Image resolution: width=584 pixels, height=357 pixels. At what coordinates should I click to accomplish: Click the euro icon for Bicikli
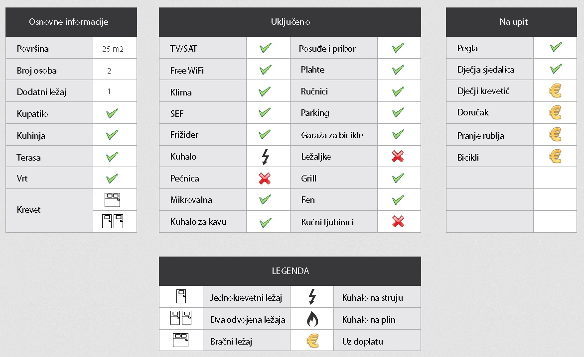pos(555,157)
